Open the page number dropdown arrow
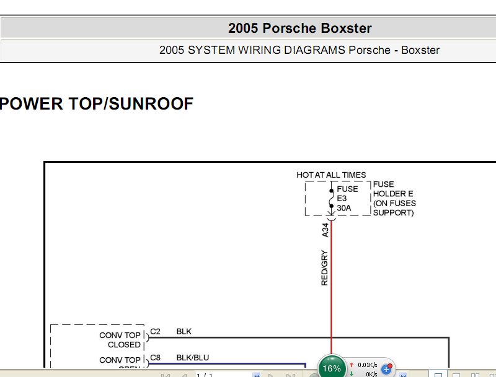This screenshot has height=377, width=496. click(x=257, y=375)
